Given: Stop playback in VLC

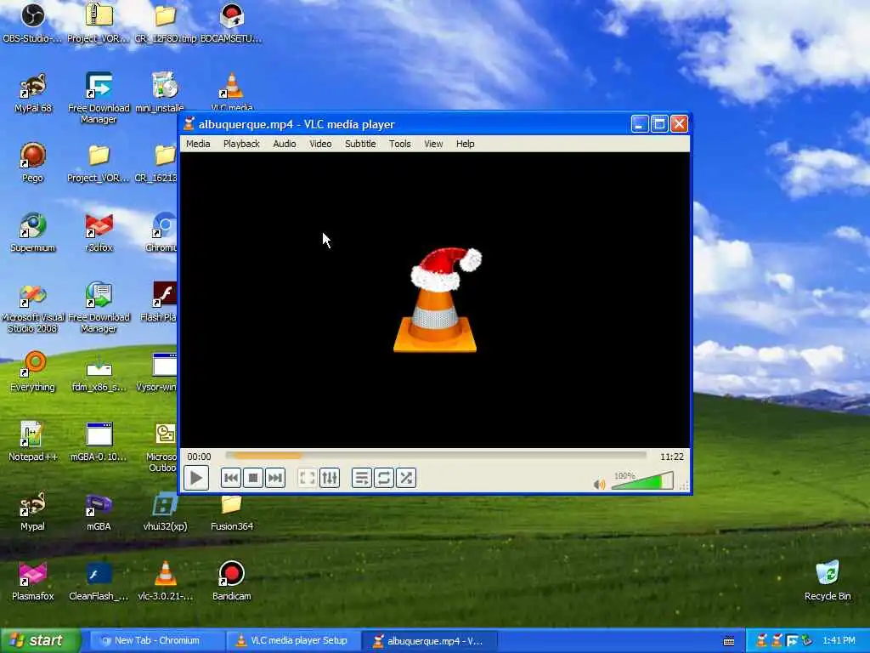Looking at the screenshot, I should 253,478.
